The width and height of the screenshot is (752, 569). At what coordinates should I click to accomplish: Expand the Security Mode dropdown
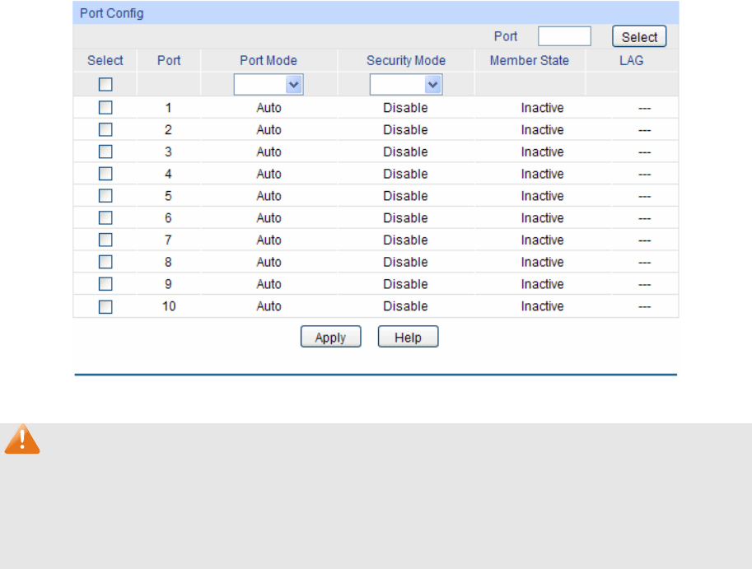point(405,84)
